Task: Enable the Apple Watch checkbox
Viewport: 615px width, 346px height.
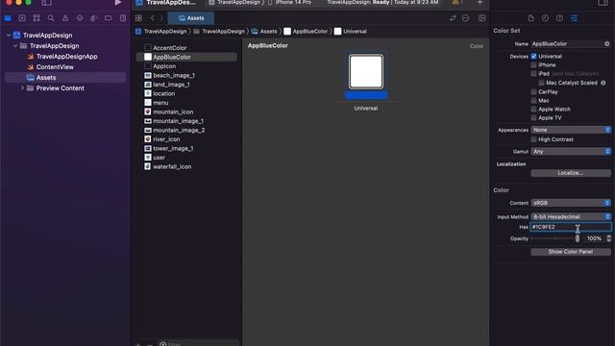Action: (534, 109)
